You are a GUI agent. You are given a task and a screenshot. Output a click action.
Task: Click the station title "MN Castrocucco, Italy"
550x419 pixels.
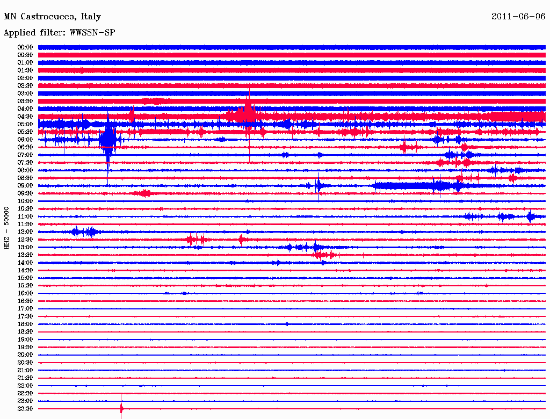(x=52, y=17)
